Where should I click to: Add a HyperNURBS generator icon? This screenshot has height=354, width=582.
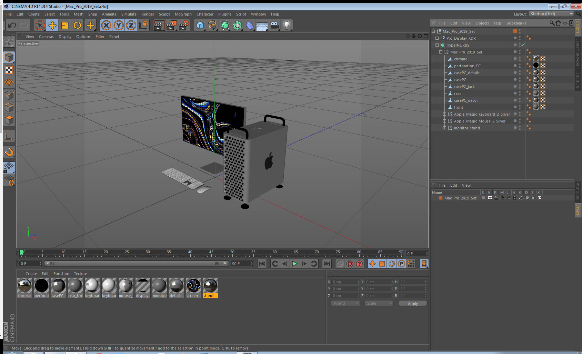tap(225, 25)
